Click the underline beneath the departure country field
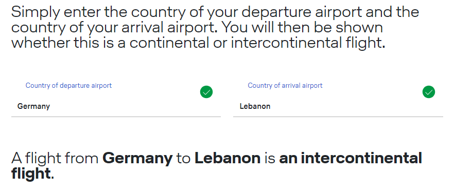The height and width of the screenshot is (192, 454). pyautogui.click(x=116, y=117)
